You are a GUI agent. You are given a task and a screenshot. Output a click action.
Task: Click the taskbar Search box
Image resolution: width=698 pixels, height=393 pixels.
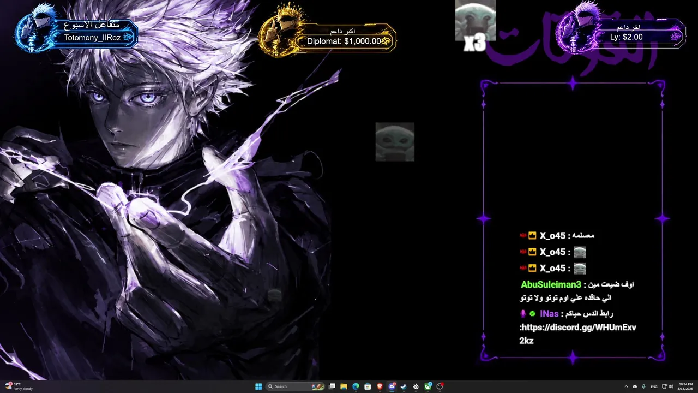(295, 386)
